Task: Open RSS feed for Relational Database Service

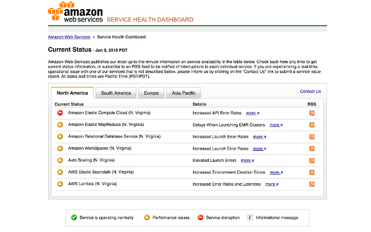Action: pyautogui.click(x=312, y=137)
